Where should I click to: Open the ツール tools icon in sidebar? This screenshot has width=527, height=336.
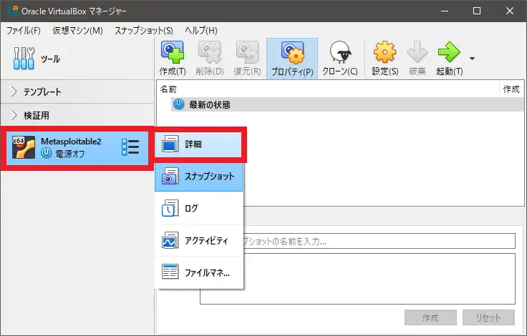[24, 59]
